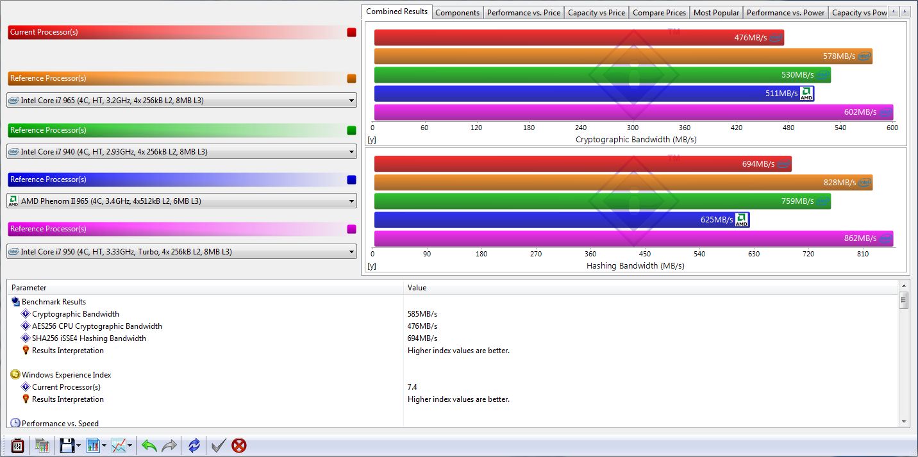
Task: Click the blue Reference Processor color swatch
Action: click(351, 179)
